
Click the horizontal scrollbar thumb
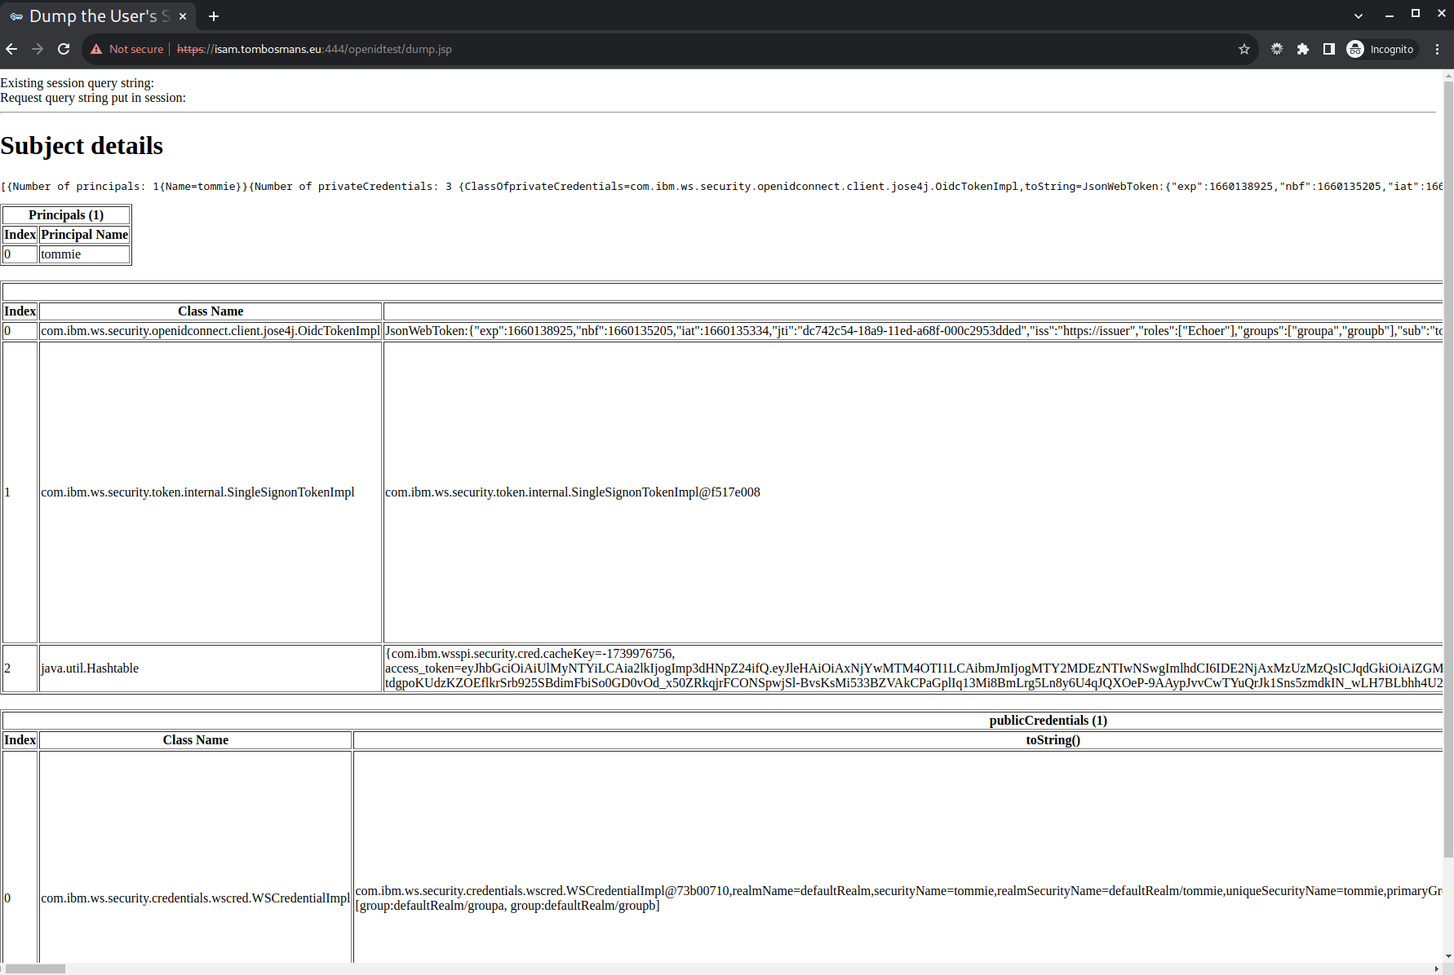(x=35, y=968)
